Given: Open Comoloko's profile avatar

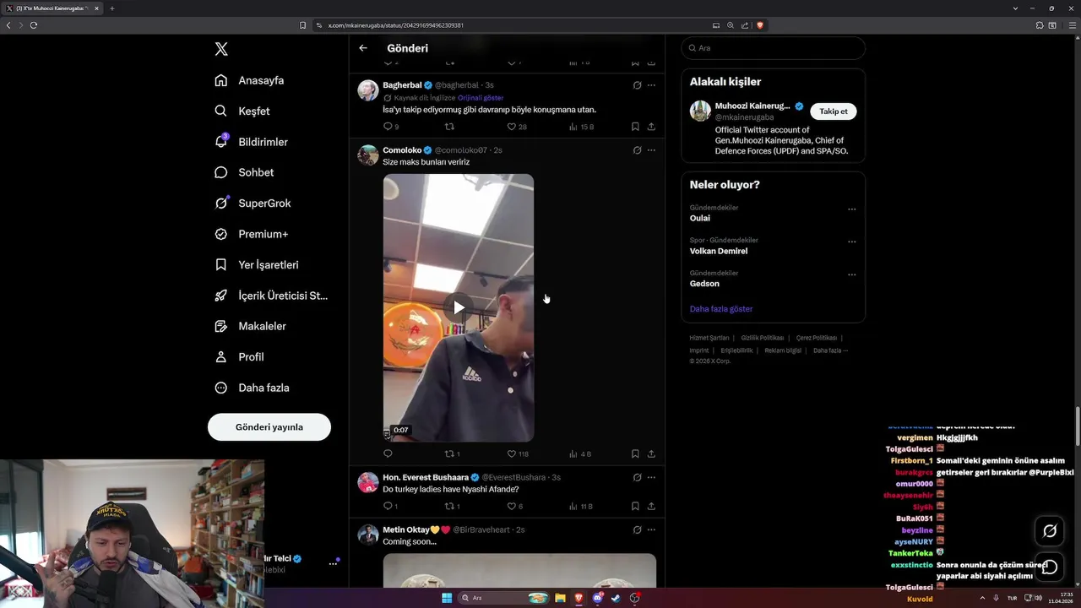Looking at the screenshot, I should click(x=367, y=155).
